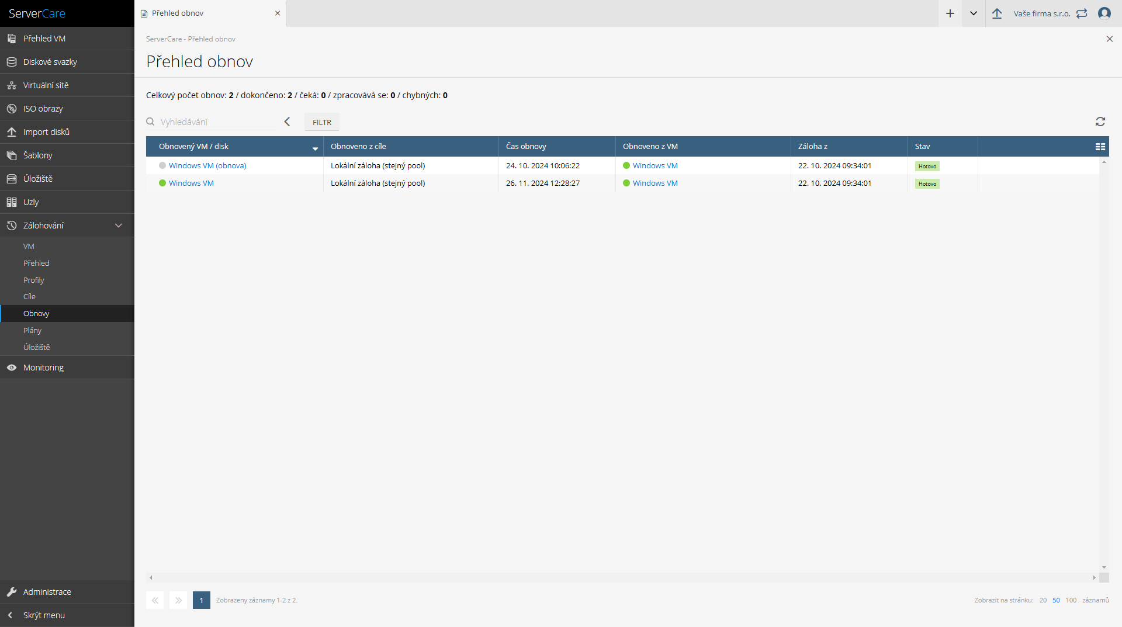1122x627 pixels.
Task: Open Import disků page
Action: tap(67, 132)
